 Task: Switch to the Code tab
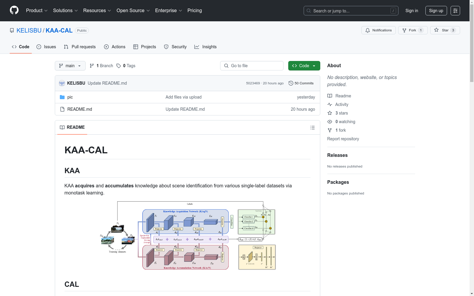(x=21, y=47)
